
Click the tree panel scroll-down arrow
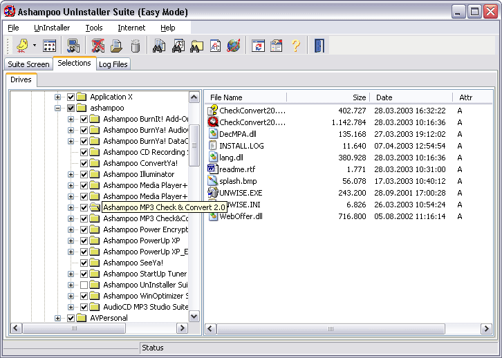click(194, 317)
